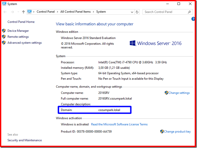This screenshot has height=148, width=197.
Task: Open Remote settings link
Action: 18,37
